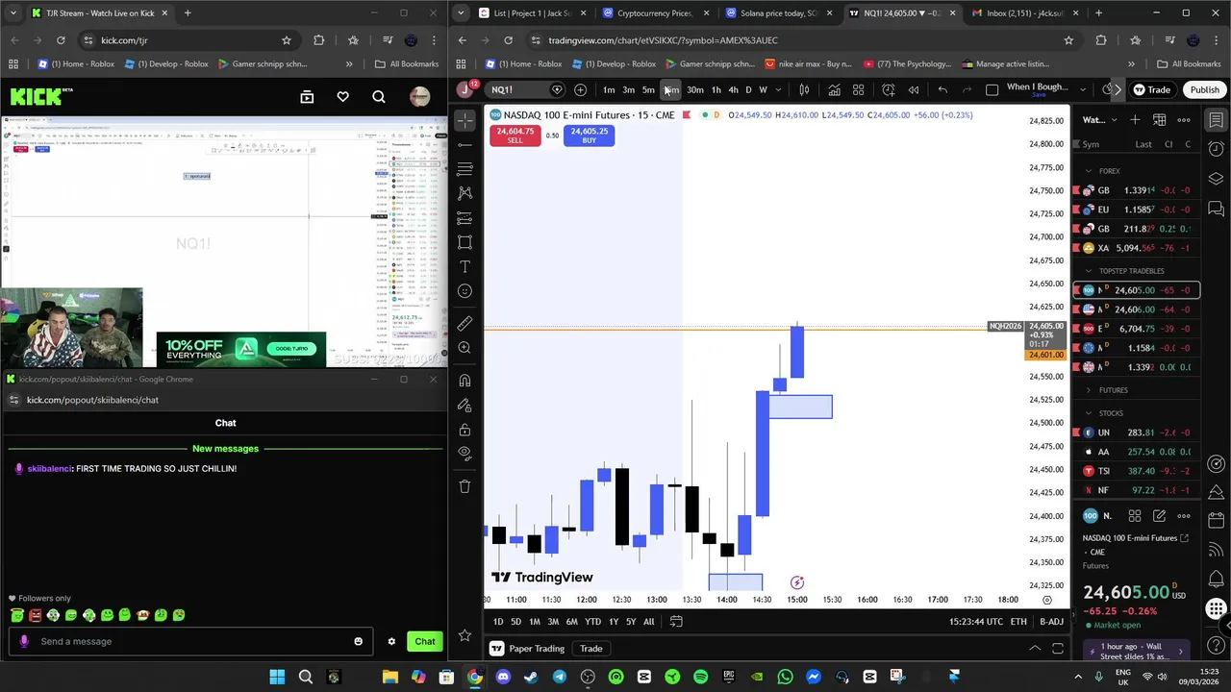Open favorites star on drawing toolbar
The image size is (1231, 692).
pyautogui.click(x=465, y=635)
